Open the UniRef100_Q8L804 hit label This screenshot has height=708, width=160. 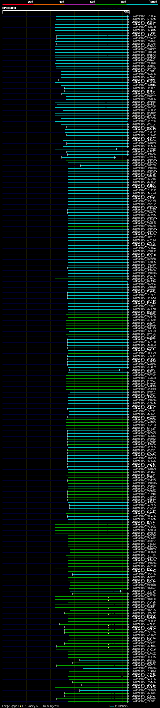143,94
